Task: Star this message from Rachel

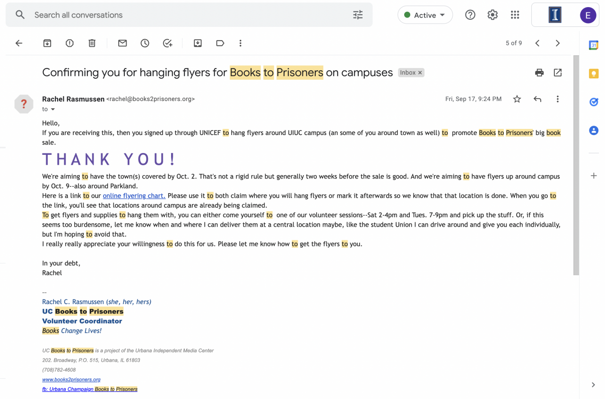Action: (517, 99)
